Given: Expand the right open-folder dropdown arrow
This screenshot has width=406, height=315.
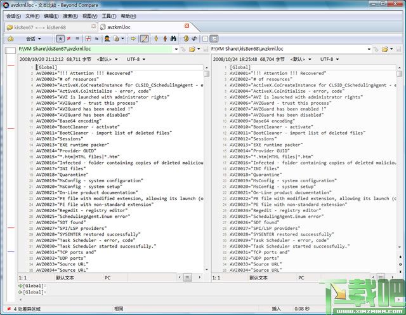Looking at the screenshot, I should click(x=391, y=49).
